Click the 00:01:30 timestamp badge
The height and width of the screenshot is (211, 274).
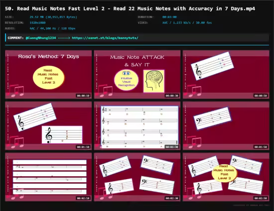[x=172, y=147]
